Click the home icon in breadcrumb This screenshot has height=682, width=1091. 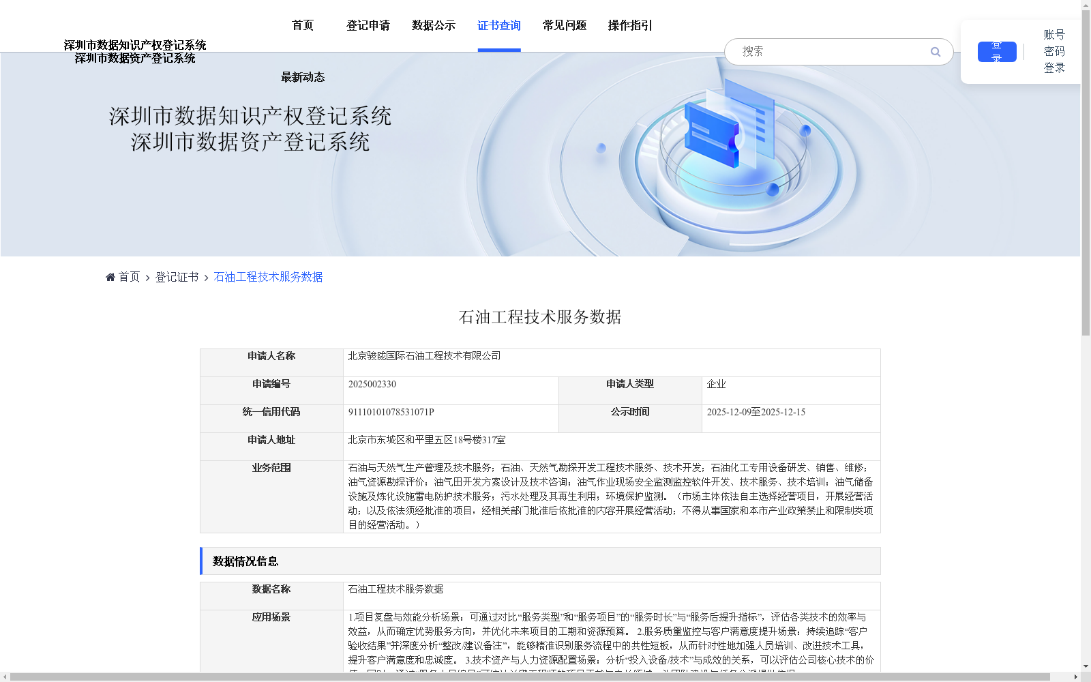pos(110,277)
